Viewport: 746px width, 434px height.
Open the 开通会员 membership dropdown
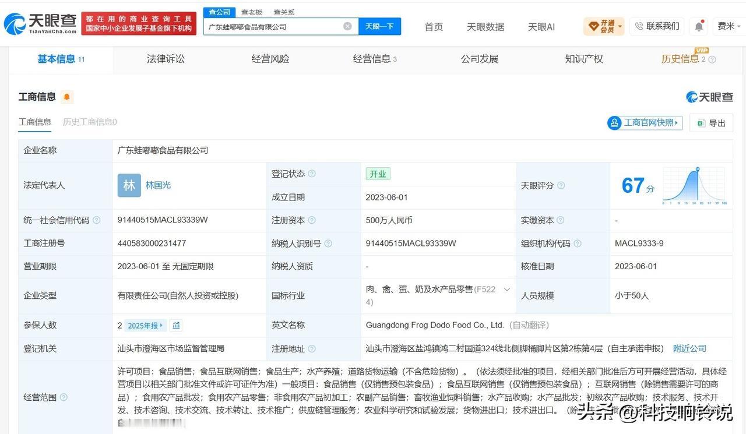(604, 26)
